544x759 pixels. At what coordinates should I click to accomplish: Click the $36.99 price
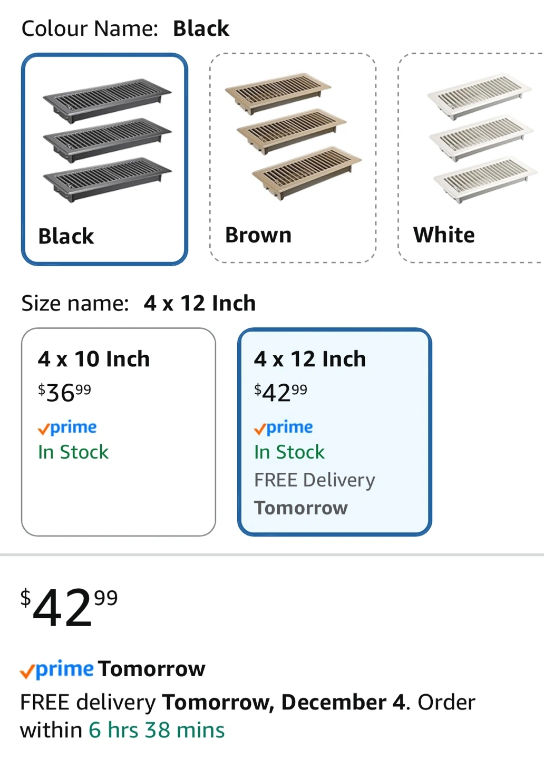tap(64, 393)
